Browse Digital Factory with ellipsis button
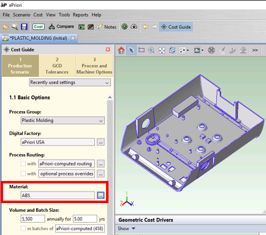This screenshot has width=266, height=235. [x=101, y=142]
